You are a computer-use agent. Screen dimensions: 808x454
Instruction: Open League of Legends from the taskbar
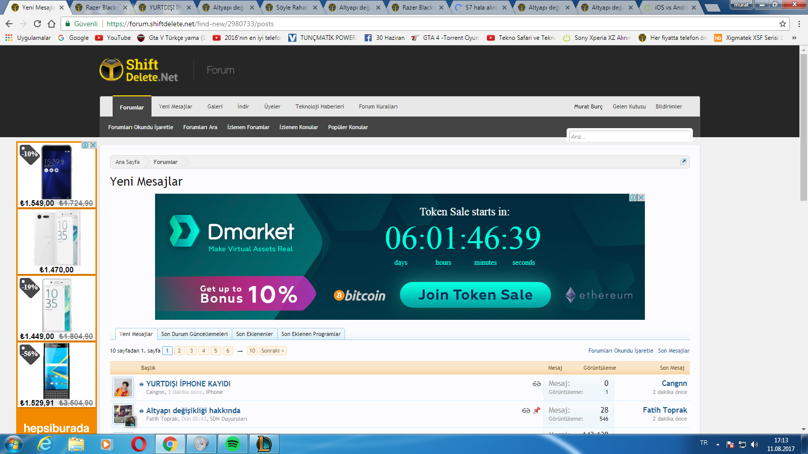coord(264,444)
